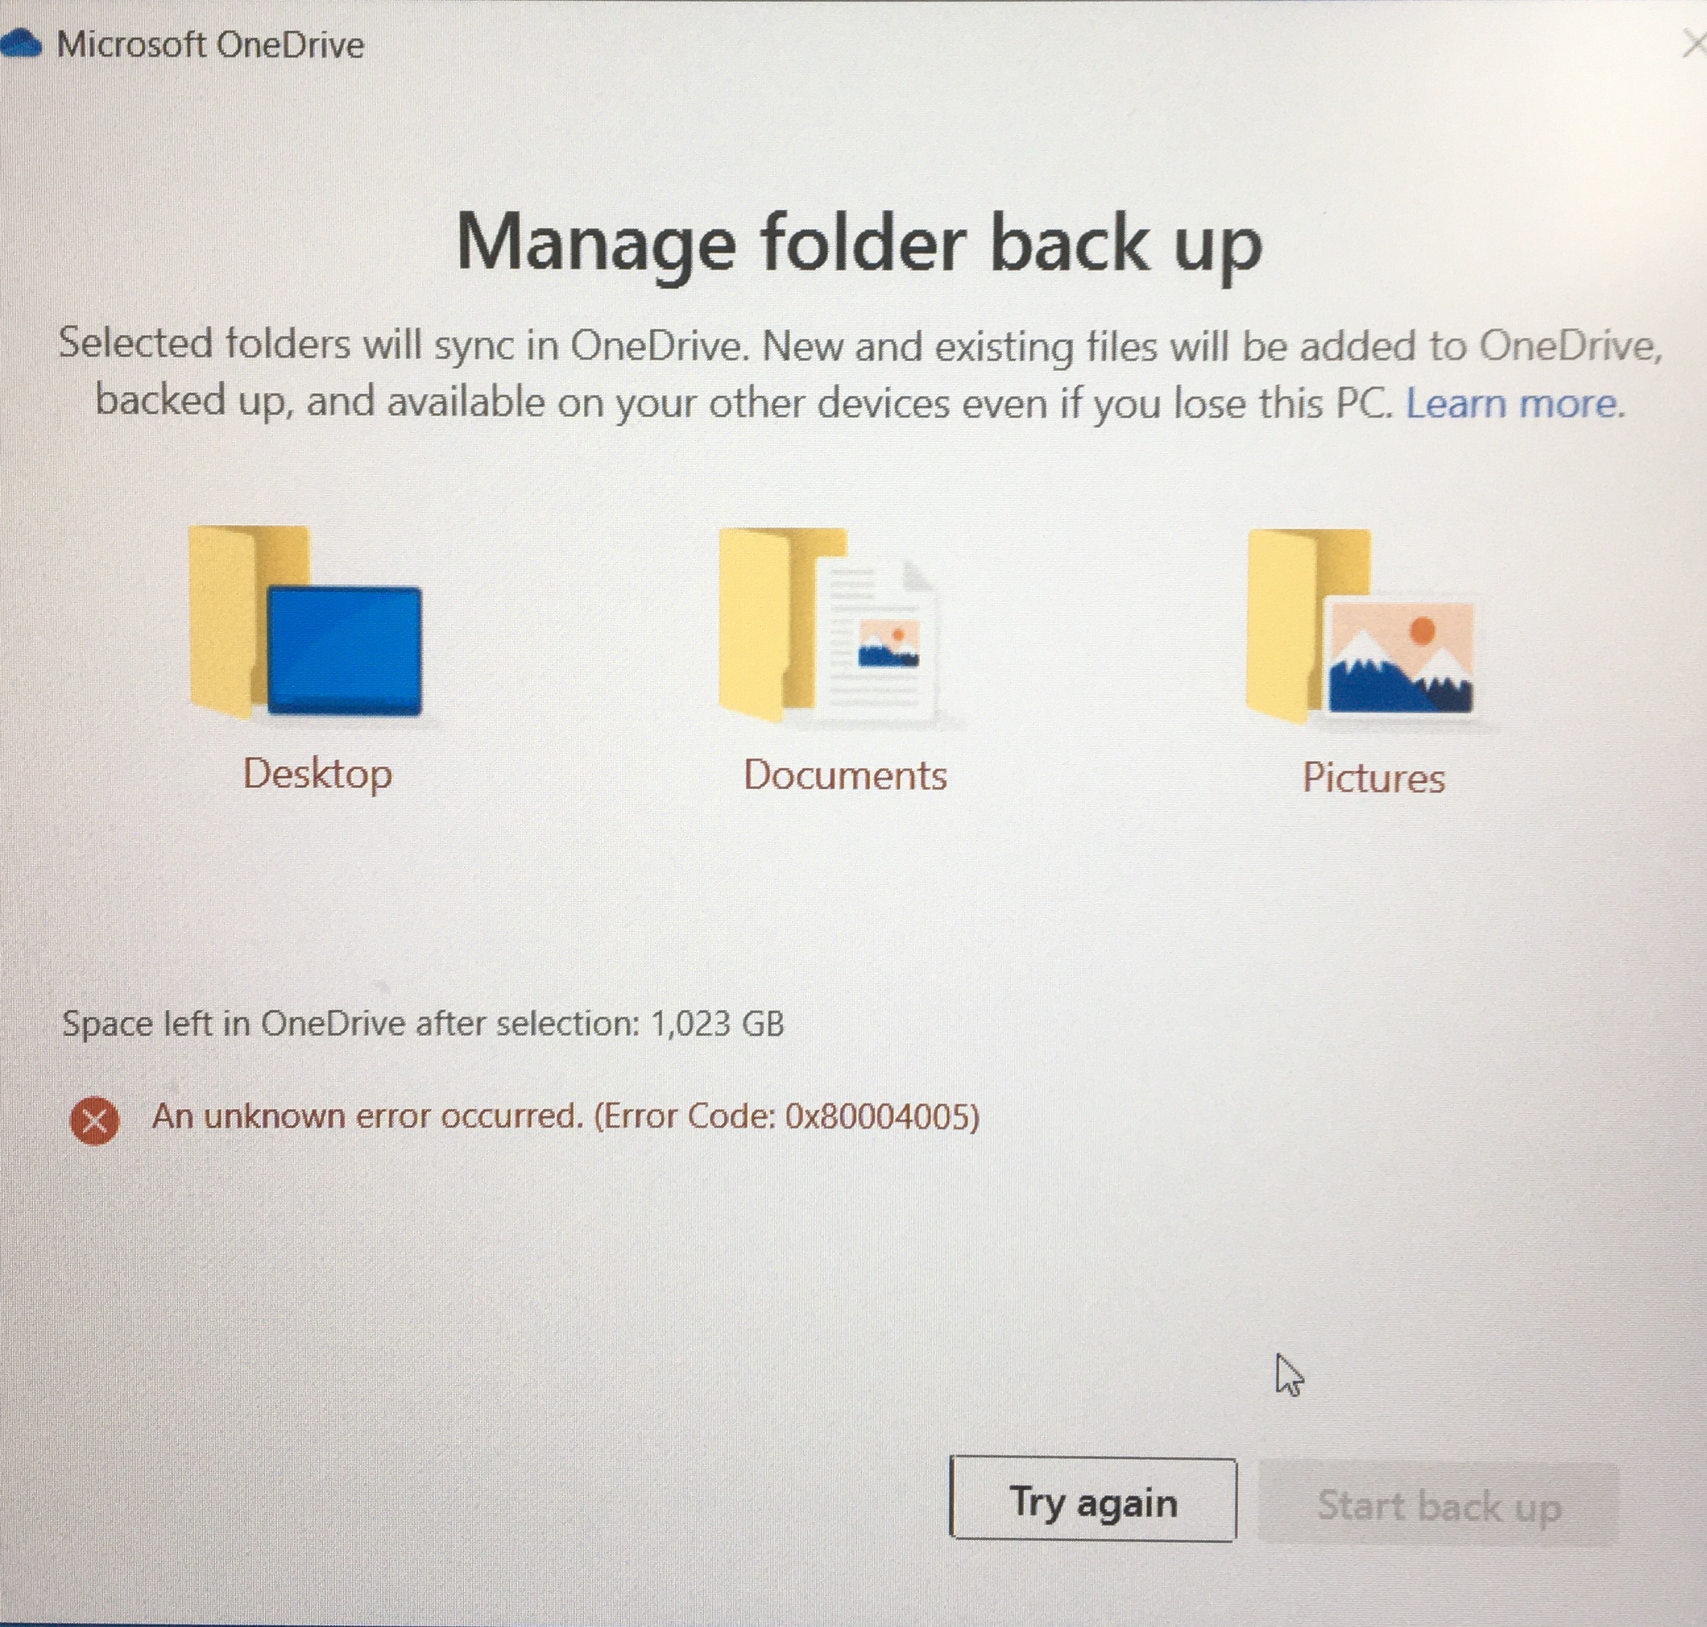Viewport: 1707px width, 1627px height.
Task: Click the Manage folder back up heading
Action: pos(859,244)
